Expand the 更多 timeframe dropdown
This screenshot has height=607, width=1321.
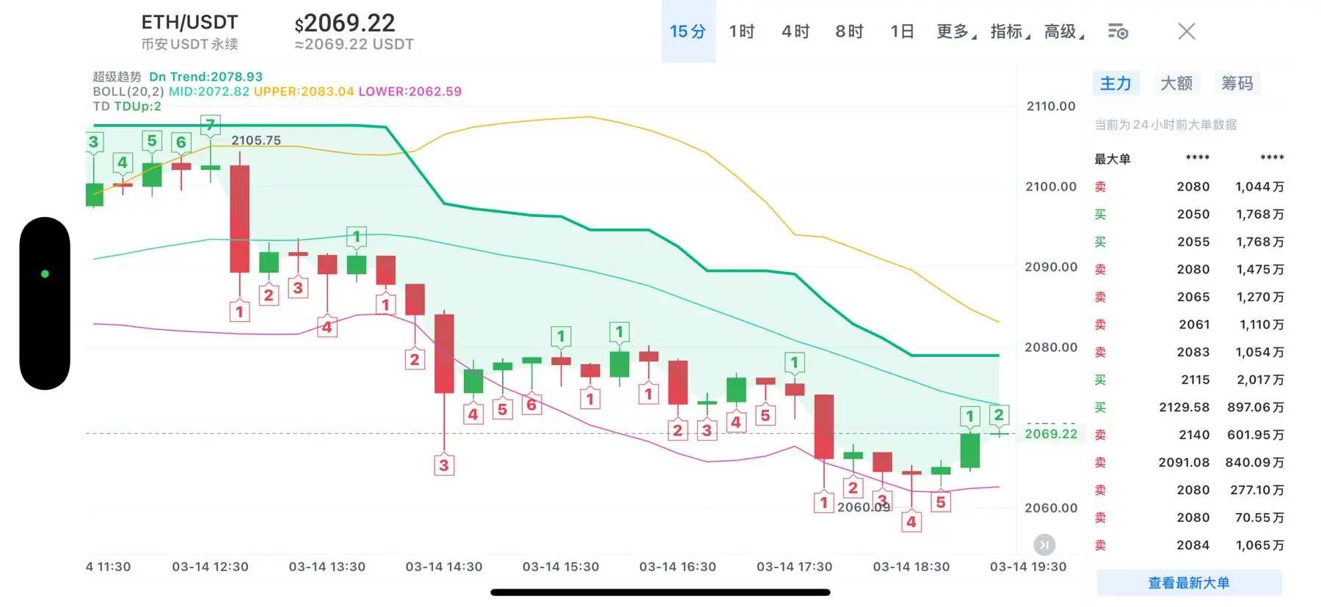956,32
